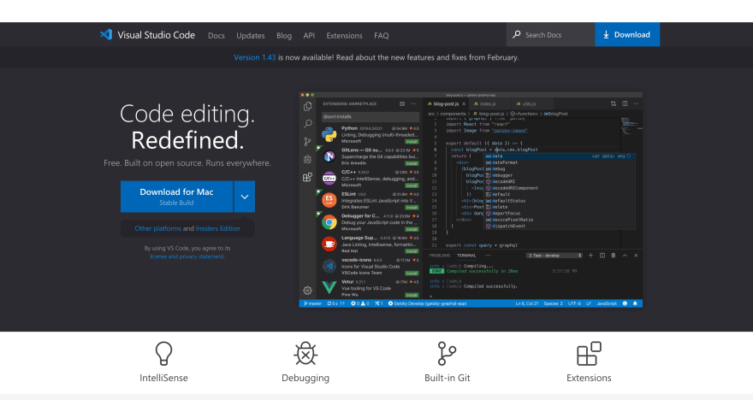Open the API nav item
The width and height of the screenshot is (753, 400).
click(309, 36)
